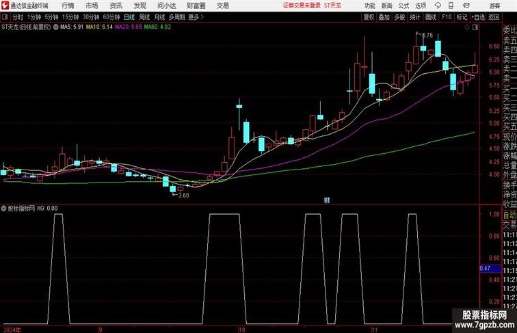Open the F10 company info button
Viewport: 517px width, 333px height.
[447, 17]
